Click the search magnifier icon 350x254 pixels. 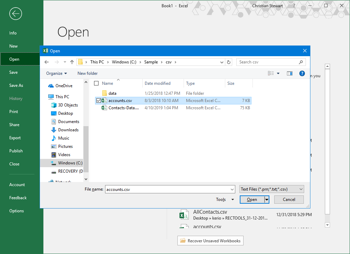tap(301, 62)
